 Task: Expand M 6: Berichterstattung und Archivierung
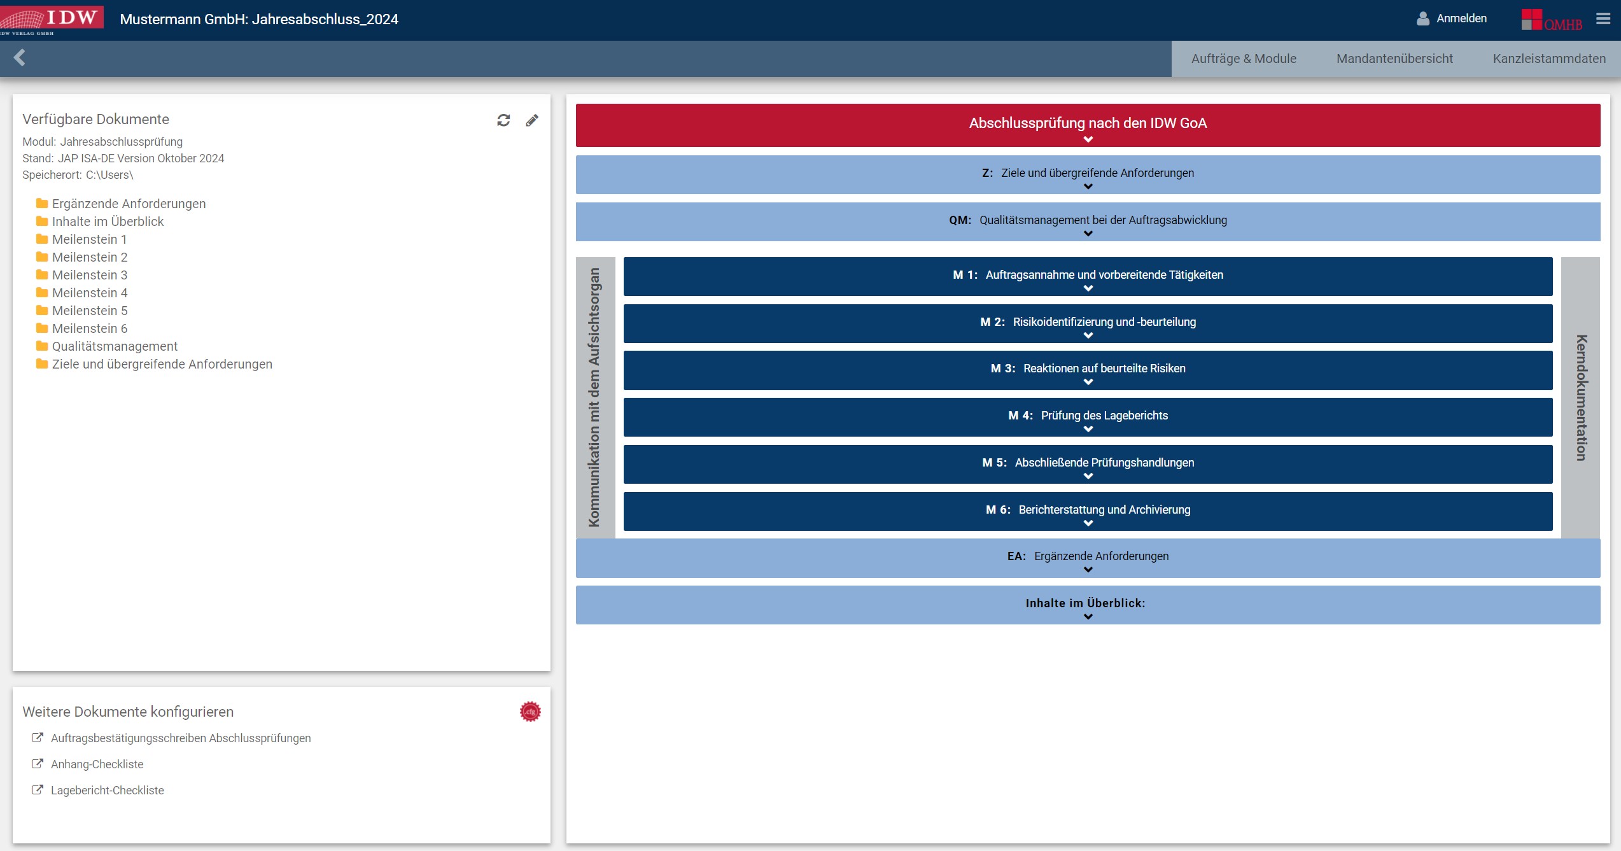1088,512
